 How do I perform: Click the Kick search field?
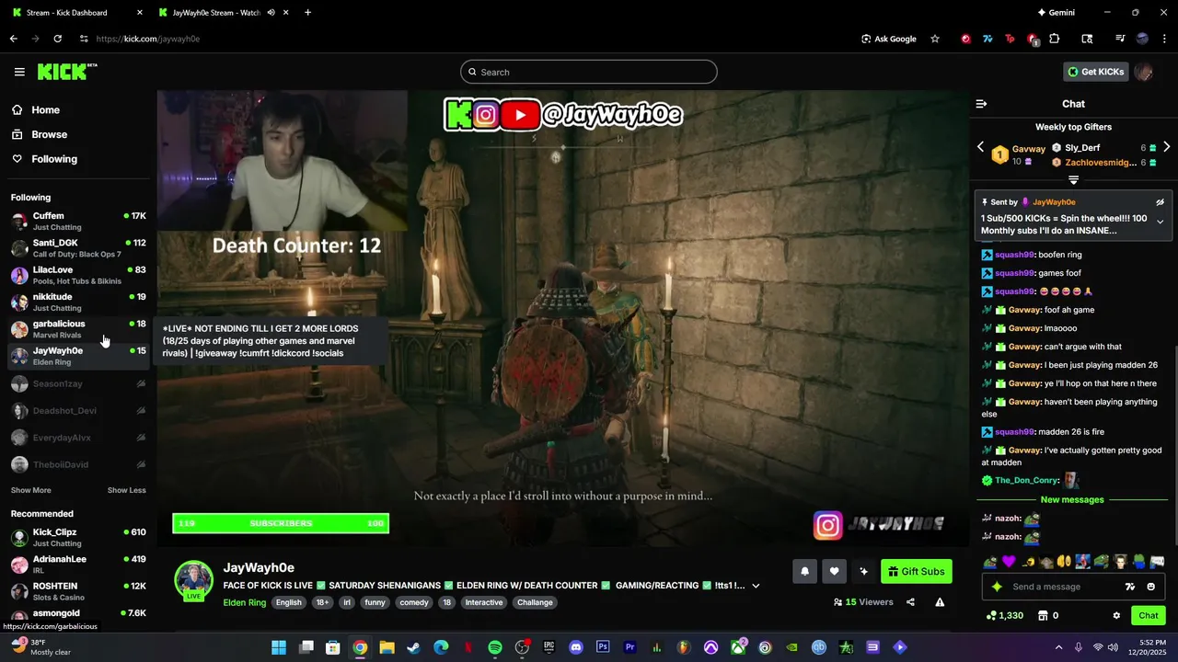coord(589,72)
